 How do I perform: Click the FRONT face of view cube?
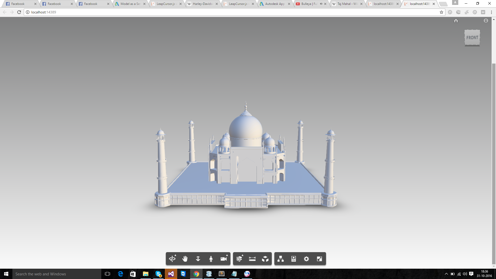(x=472, y=38)
